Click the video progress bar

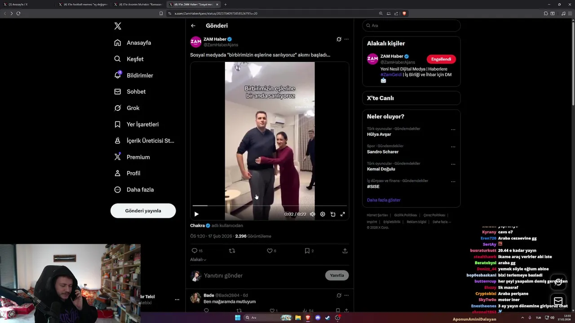[270, 205]
